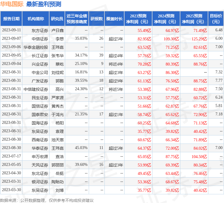Click accuracy value 35.03%
Screen dimensions: 224x203
tap(81, 39)
